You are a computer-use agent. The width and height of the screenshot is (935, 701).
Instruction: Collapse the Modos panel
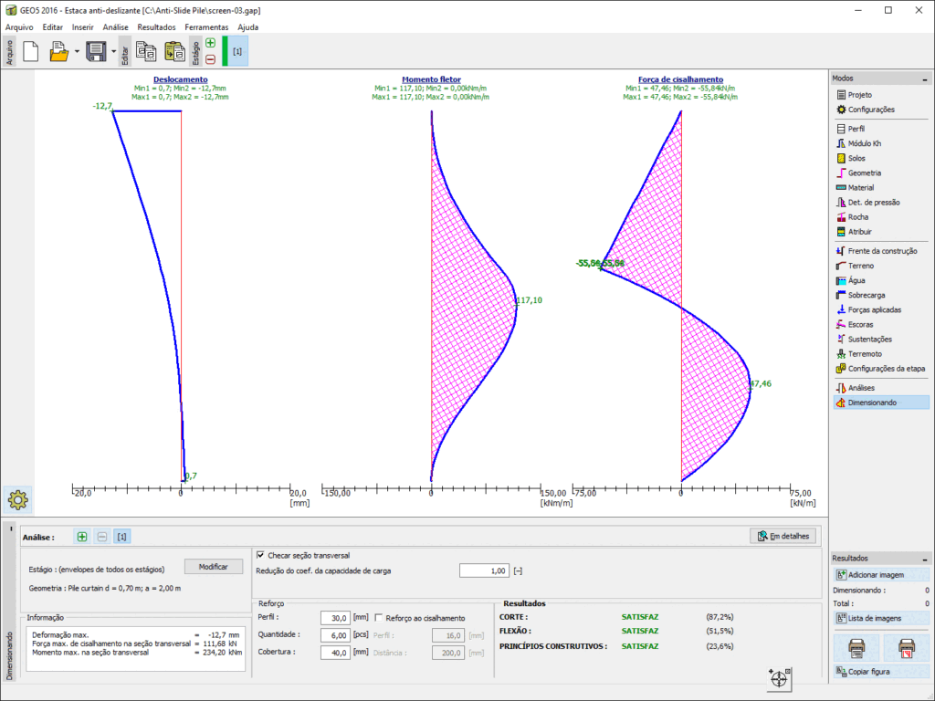point(925,78)
